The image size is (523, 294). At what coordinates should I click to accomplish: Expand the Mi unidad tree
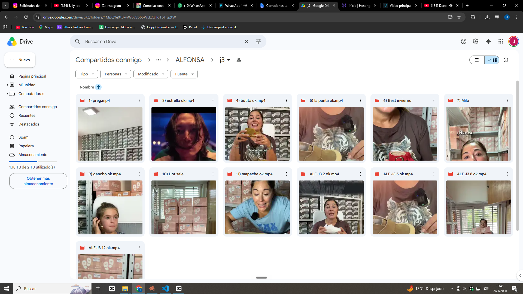(x=7, y=85)
